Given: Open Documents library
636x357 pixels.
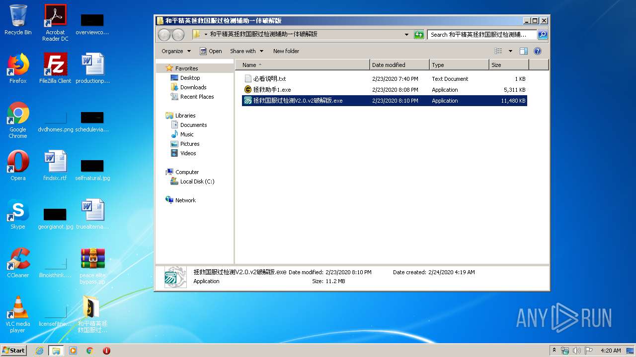Looking at the screenshot, I should click(x=193, y=125).
